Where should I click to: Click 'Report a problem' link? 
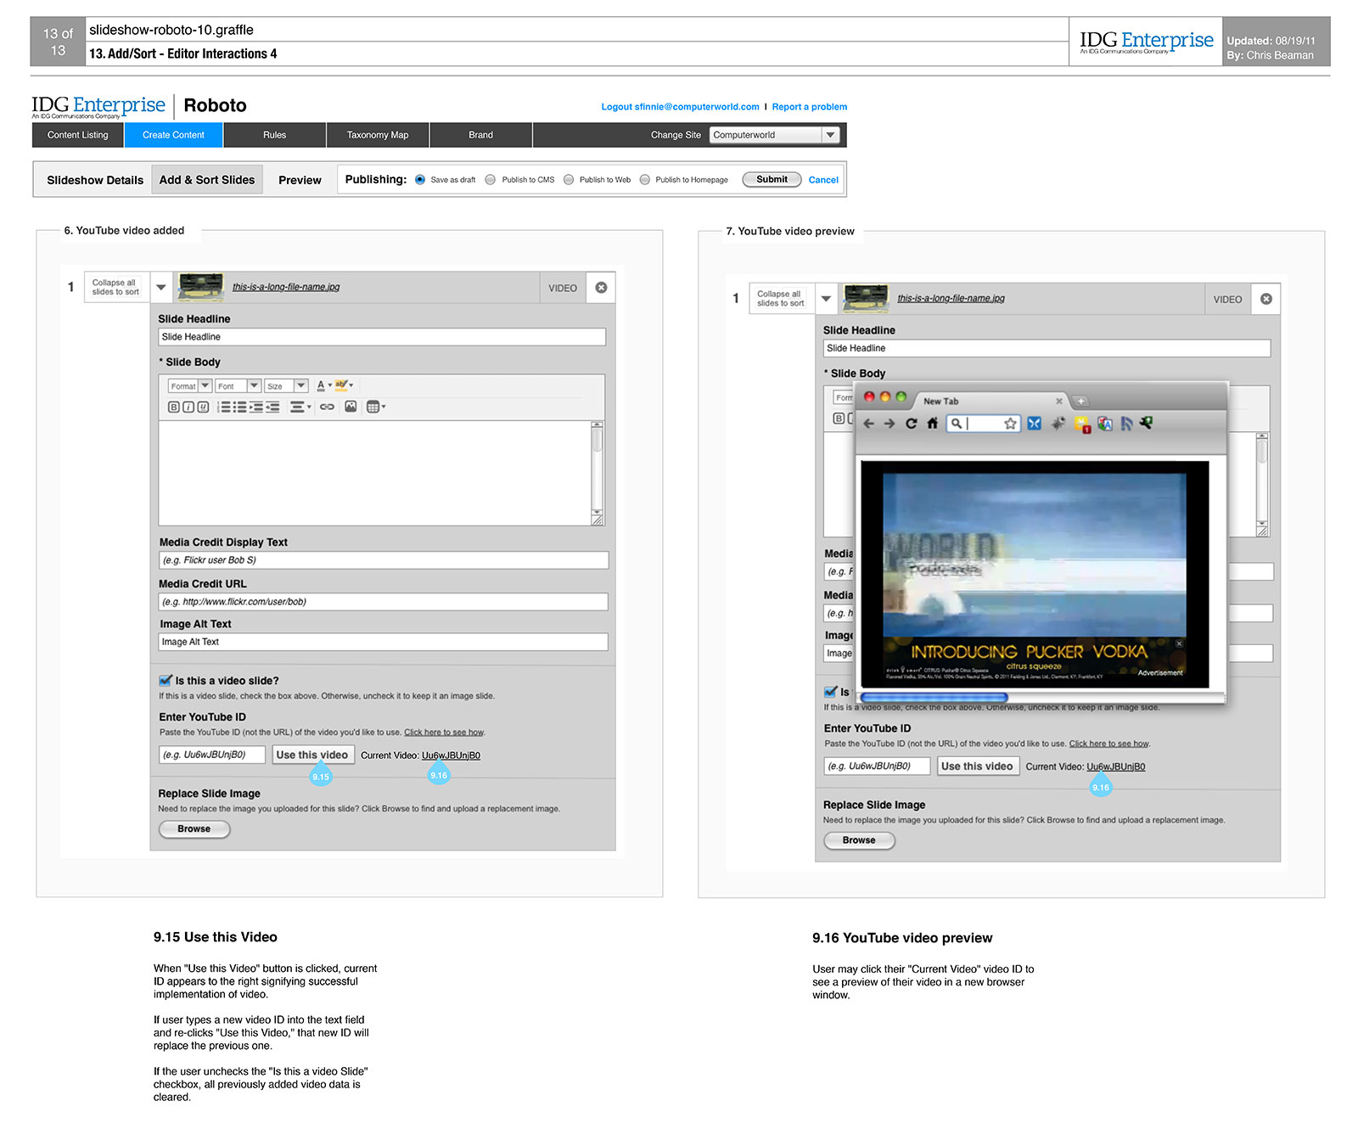tap(809, 107)
